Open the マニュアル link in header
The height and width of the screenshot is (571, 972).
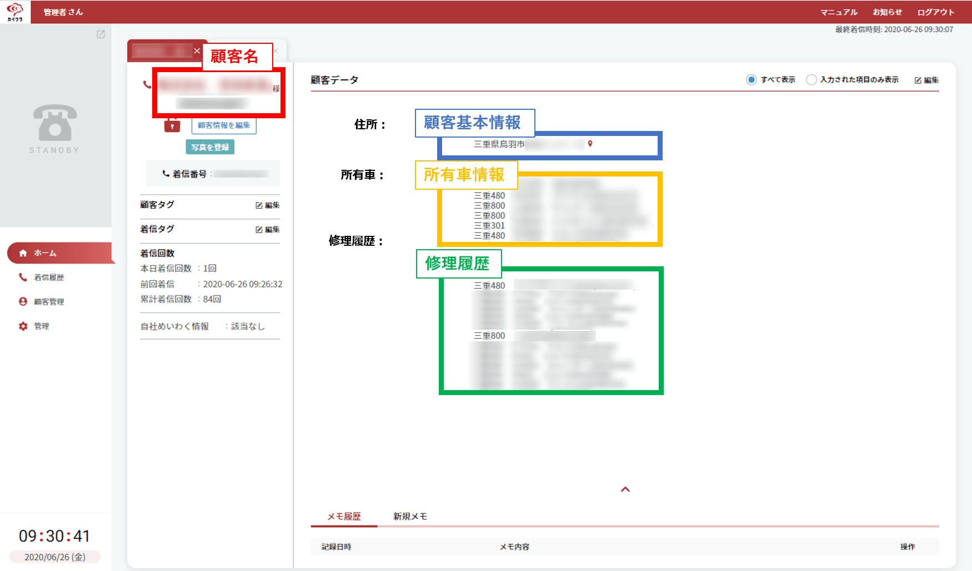839,12
